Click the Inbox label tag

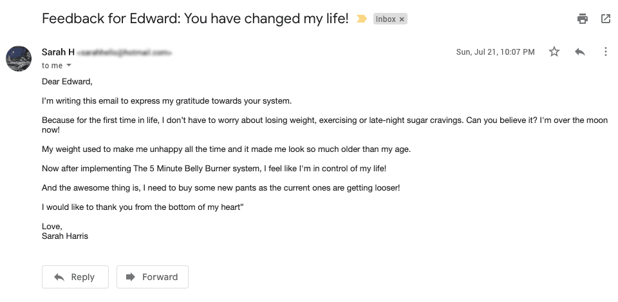386,19
